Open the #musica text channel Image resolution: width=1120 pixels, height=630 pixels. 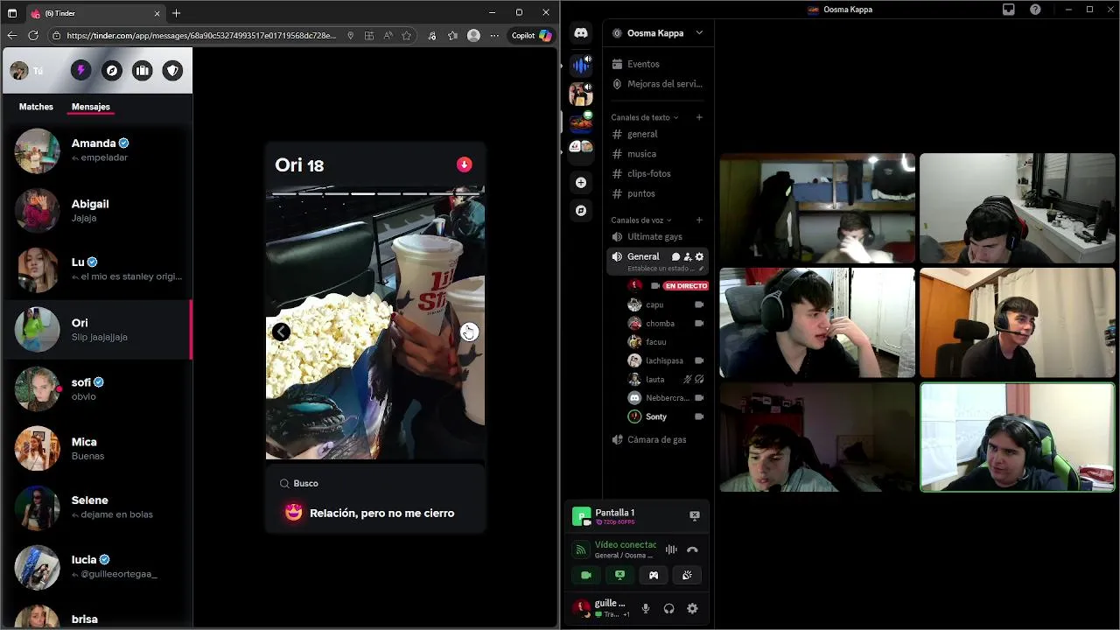(x=657, y=154)
